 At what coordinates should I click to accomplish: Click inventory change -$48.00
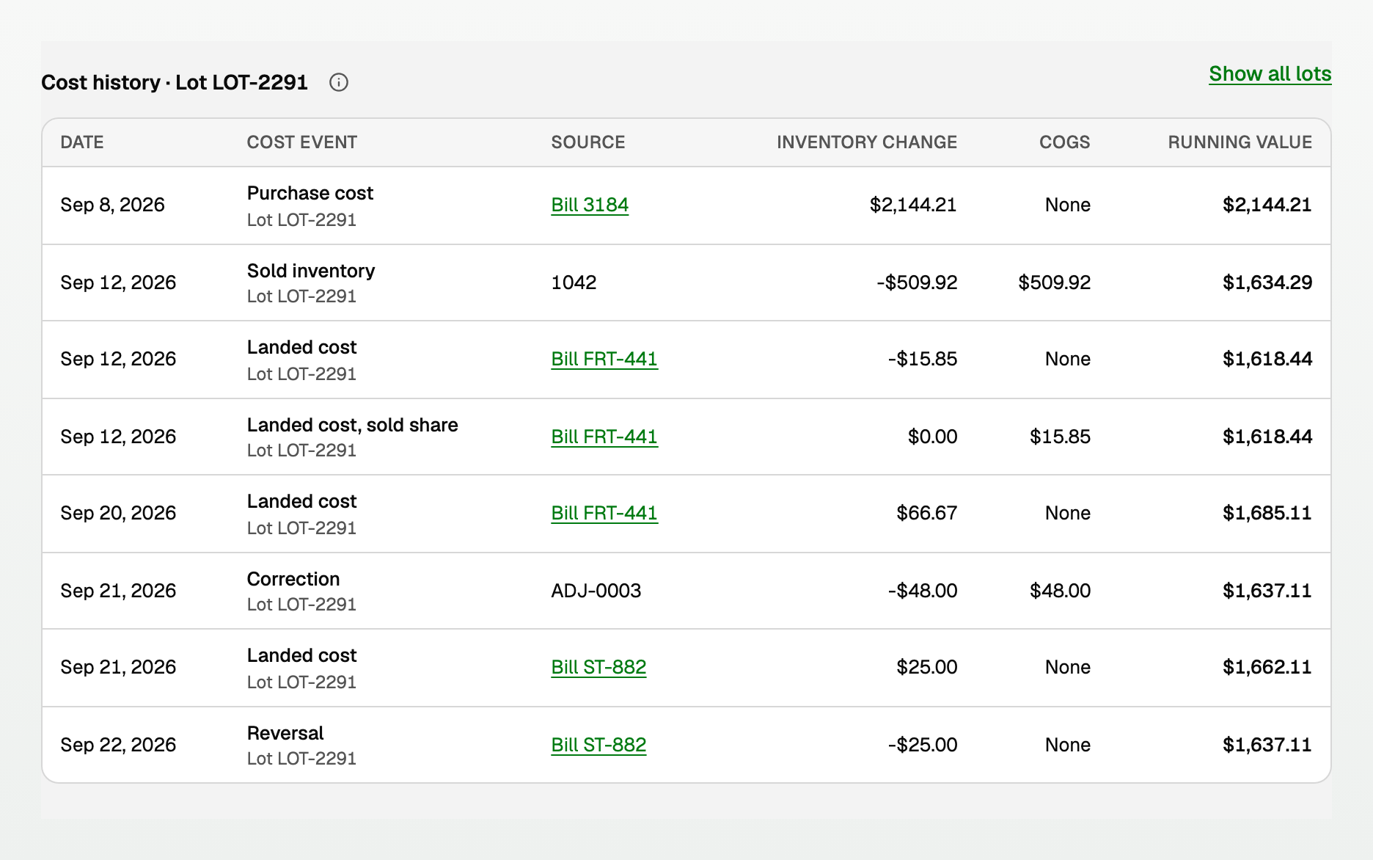click(x=923, y=591)
